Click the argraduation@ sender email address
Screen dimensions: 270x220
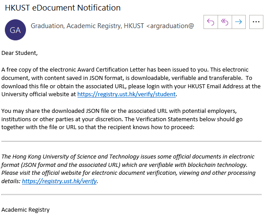(170, 26)
